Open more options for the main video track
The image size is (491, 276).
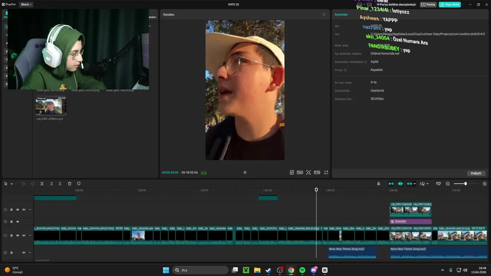coord(30,235)
